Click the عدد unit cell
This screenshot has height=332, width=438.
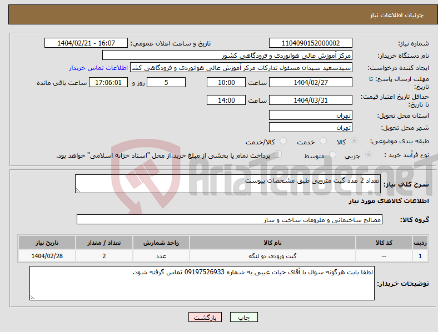click(161, 256)
